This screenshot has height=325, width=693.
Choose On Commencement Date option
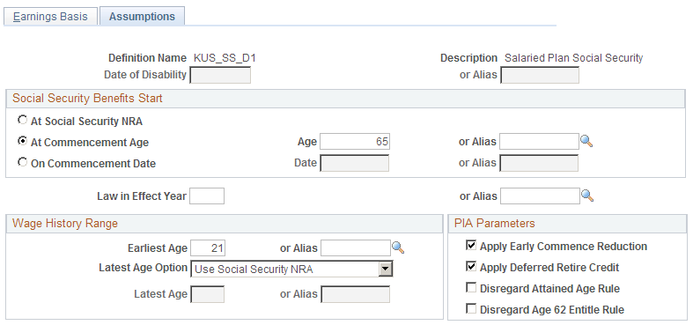tap(22, 163)
